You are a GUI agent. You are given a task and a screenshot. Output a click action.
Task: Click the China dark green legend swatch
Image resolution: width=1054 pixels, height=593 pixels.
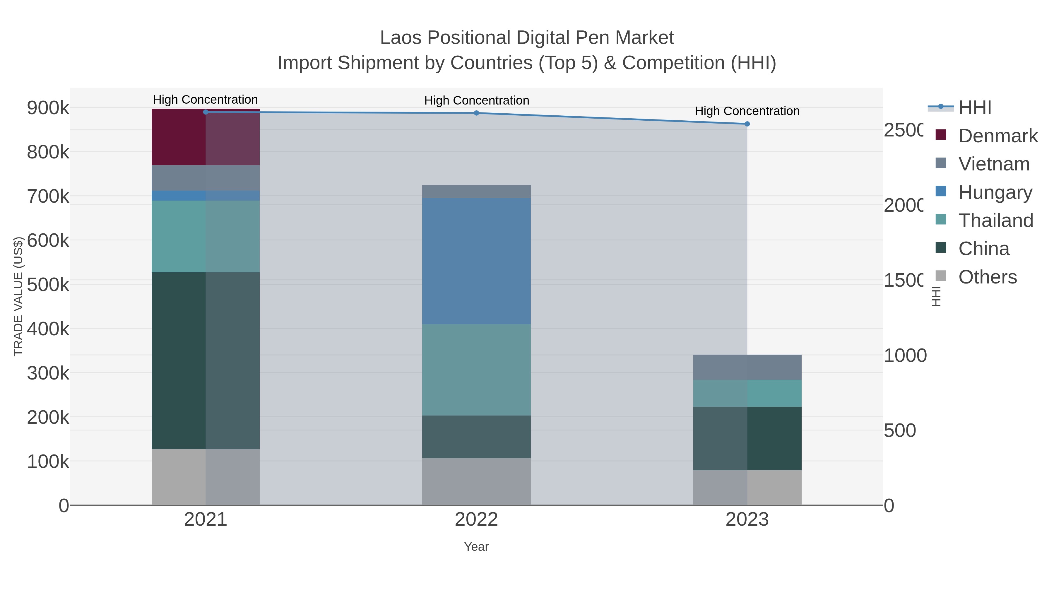point(941,247)
